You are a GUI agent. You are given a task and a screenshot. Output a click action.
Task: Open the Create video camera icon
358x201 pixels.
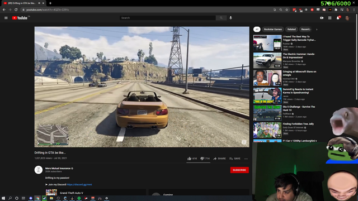(322, 18)
